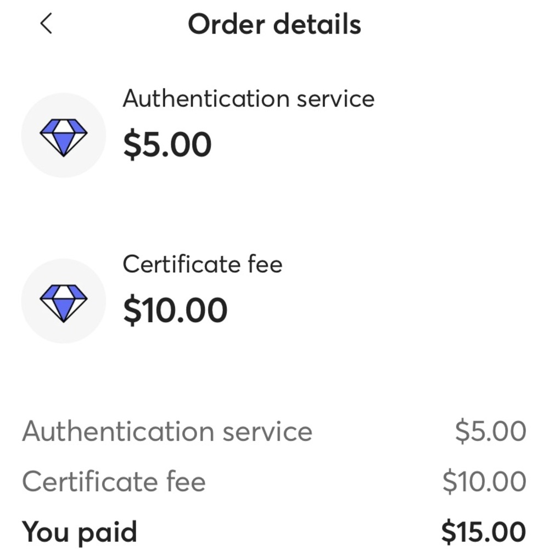Tap the word 'service' in the top item title
This screenshot has height=549, width=549.
[336, 99]
